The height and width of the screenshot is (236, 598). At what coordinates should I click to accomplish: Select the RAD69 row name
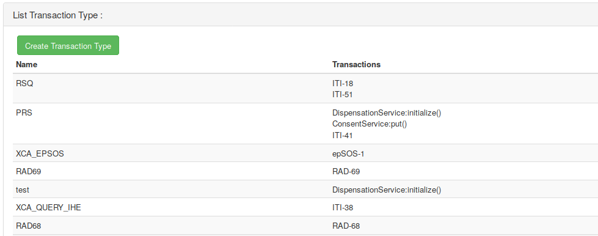29,171
